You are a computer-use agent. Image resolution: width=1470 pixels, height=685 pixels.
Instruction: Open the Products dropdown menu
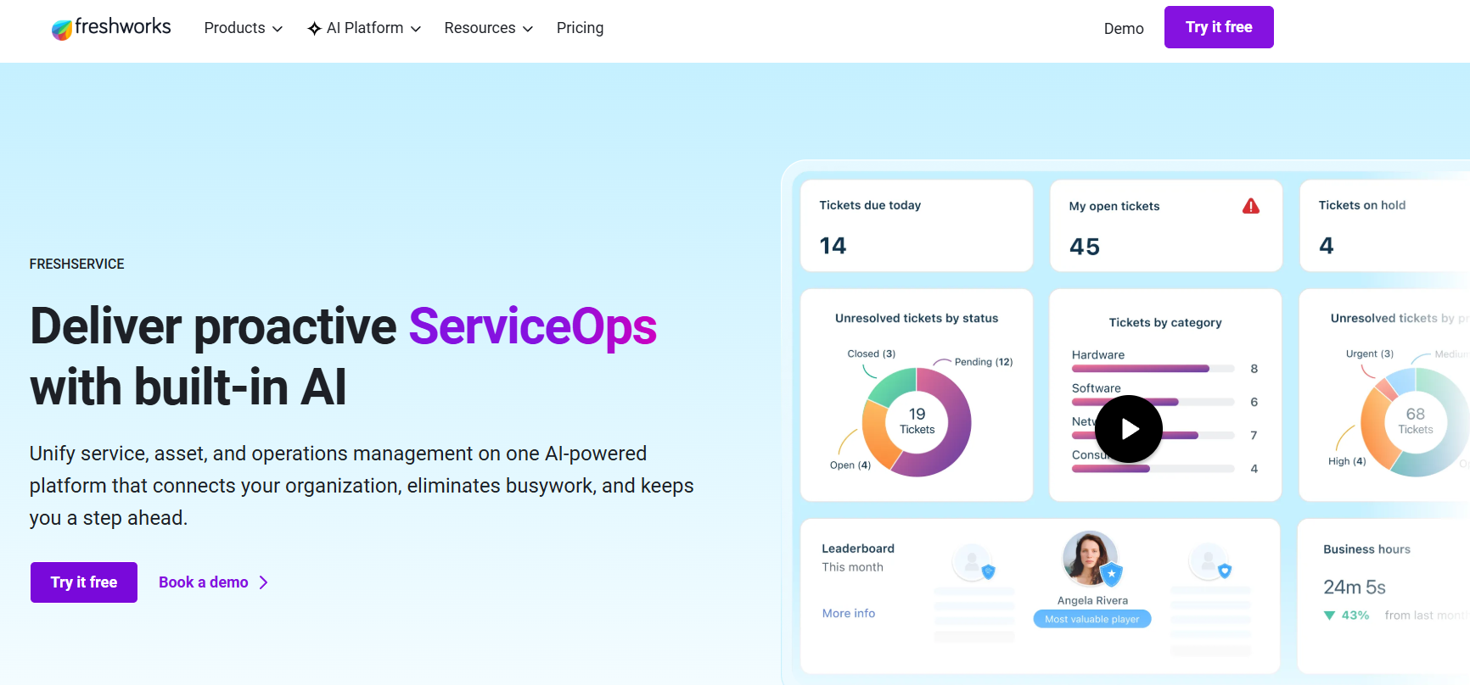click(244, 28)
